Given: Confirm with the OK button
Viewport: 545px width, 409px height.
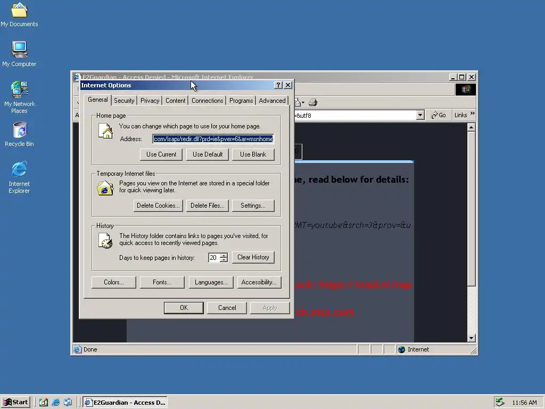Looking at the screenshot, I should [184, 308].
